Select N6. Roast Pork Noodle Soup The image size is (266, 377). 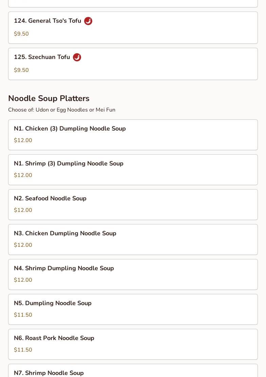pyautogui.click(x=54, y=338)
